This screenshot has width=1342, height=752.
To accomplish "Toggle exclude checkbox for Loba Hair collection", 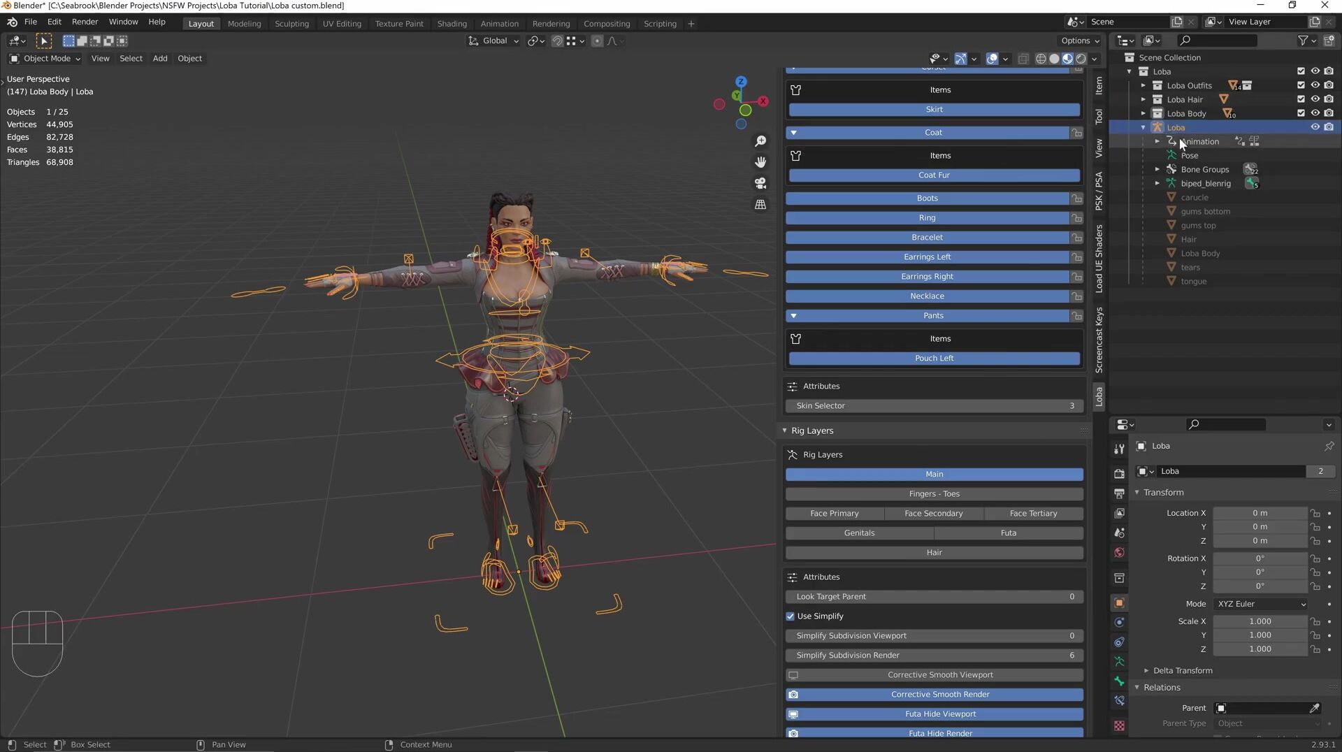I will [x=1301, y=99].
